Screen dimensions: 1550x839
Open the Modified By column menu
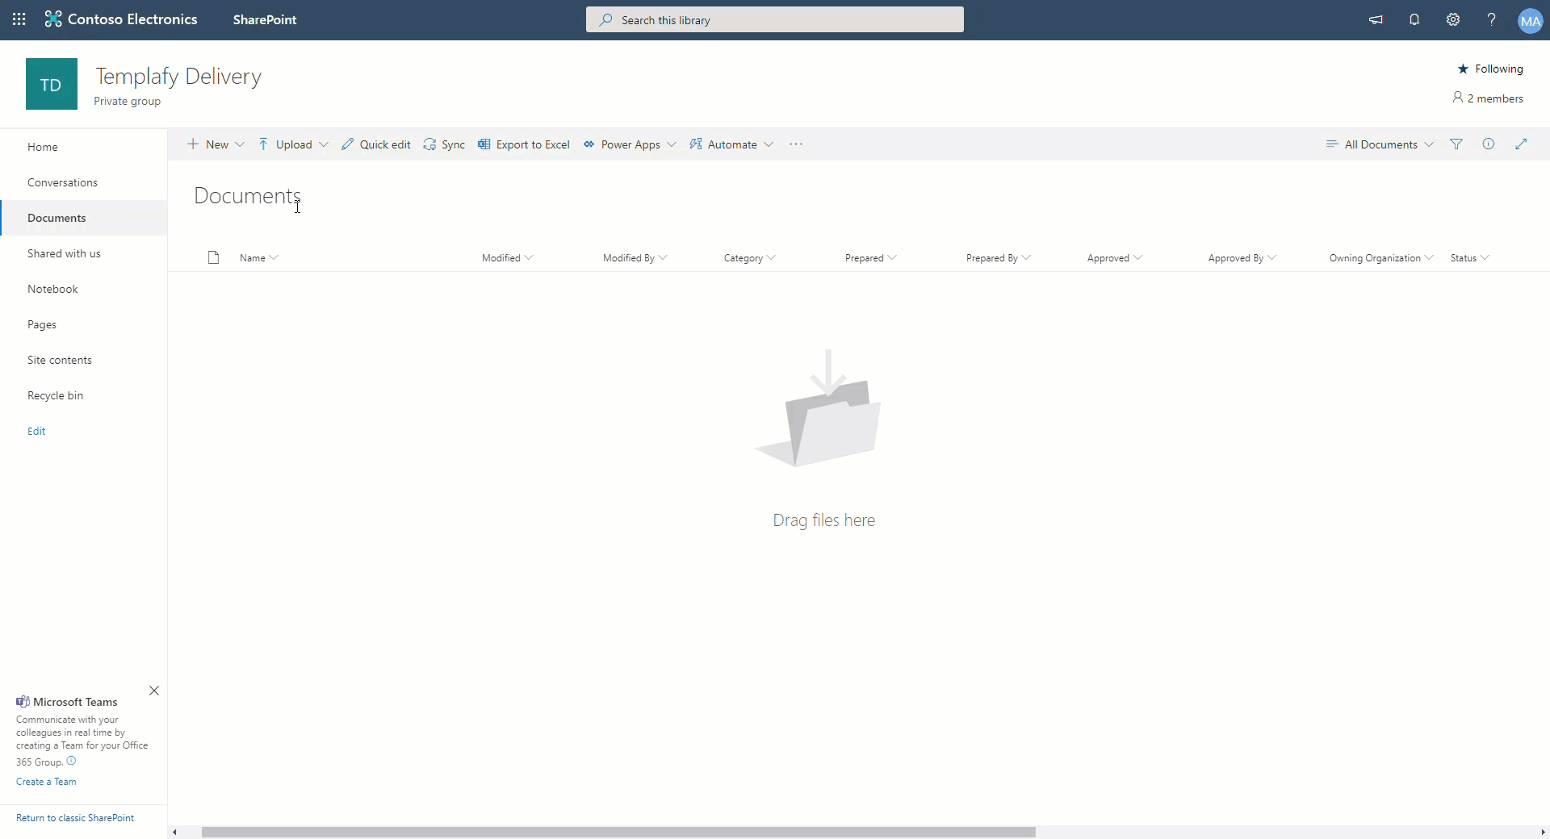[x=635, y=258]
